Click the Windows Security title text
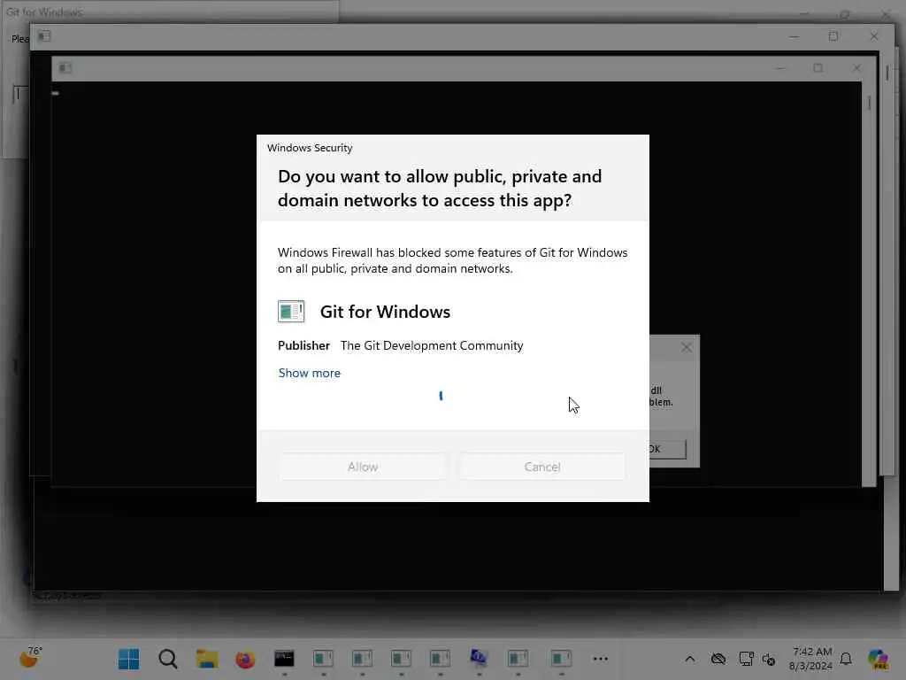 [x=310, y=148]
